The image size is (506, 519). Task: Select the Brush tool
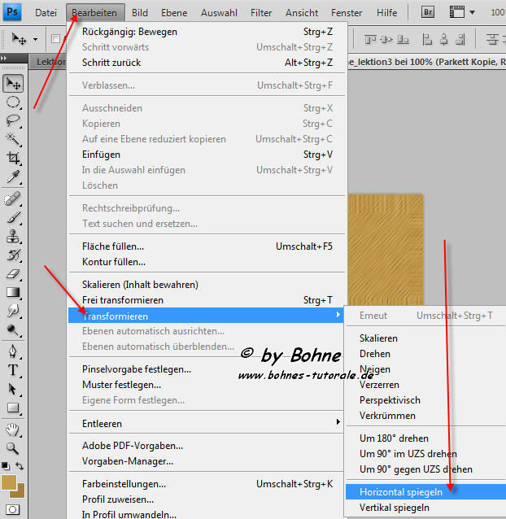coord(13,218)
